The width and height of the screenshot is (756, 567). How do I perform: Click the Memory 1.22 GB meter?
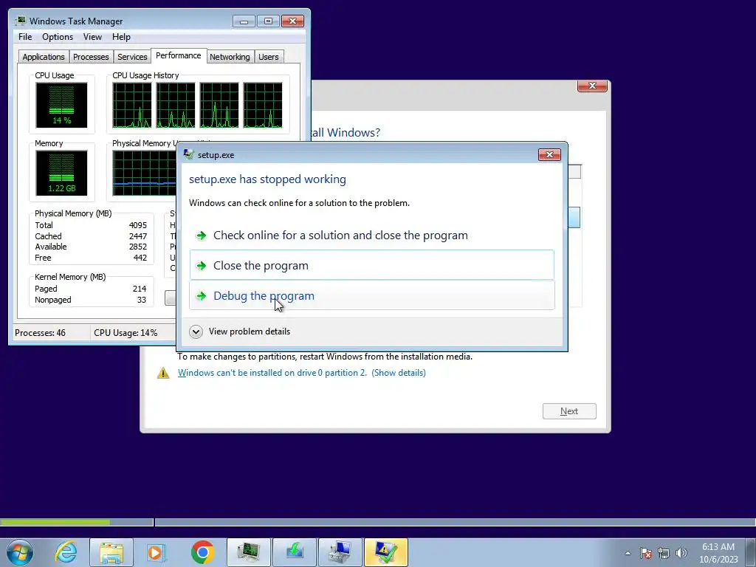pos(61,173)
